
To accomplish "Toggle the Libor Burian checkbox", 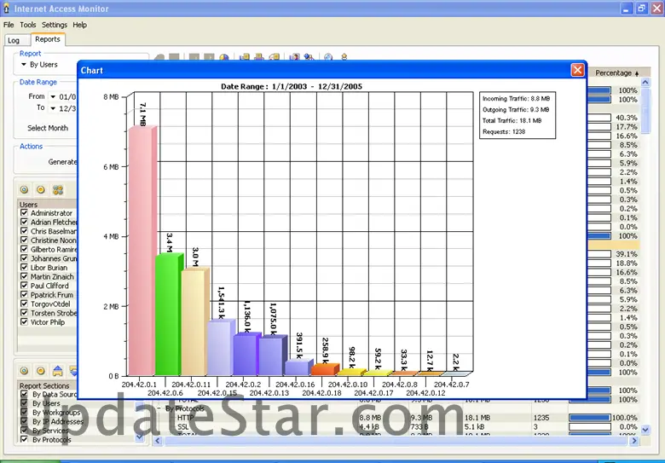I will click(24, 268).
